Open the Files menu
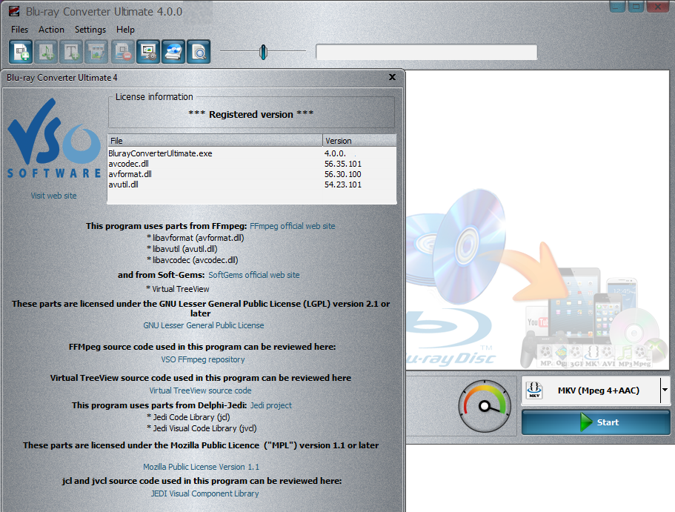 19,30
